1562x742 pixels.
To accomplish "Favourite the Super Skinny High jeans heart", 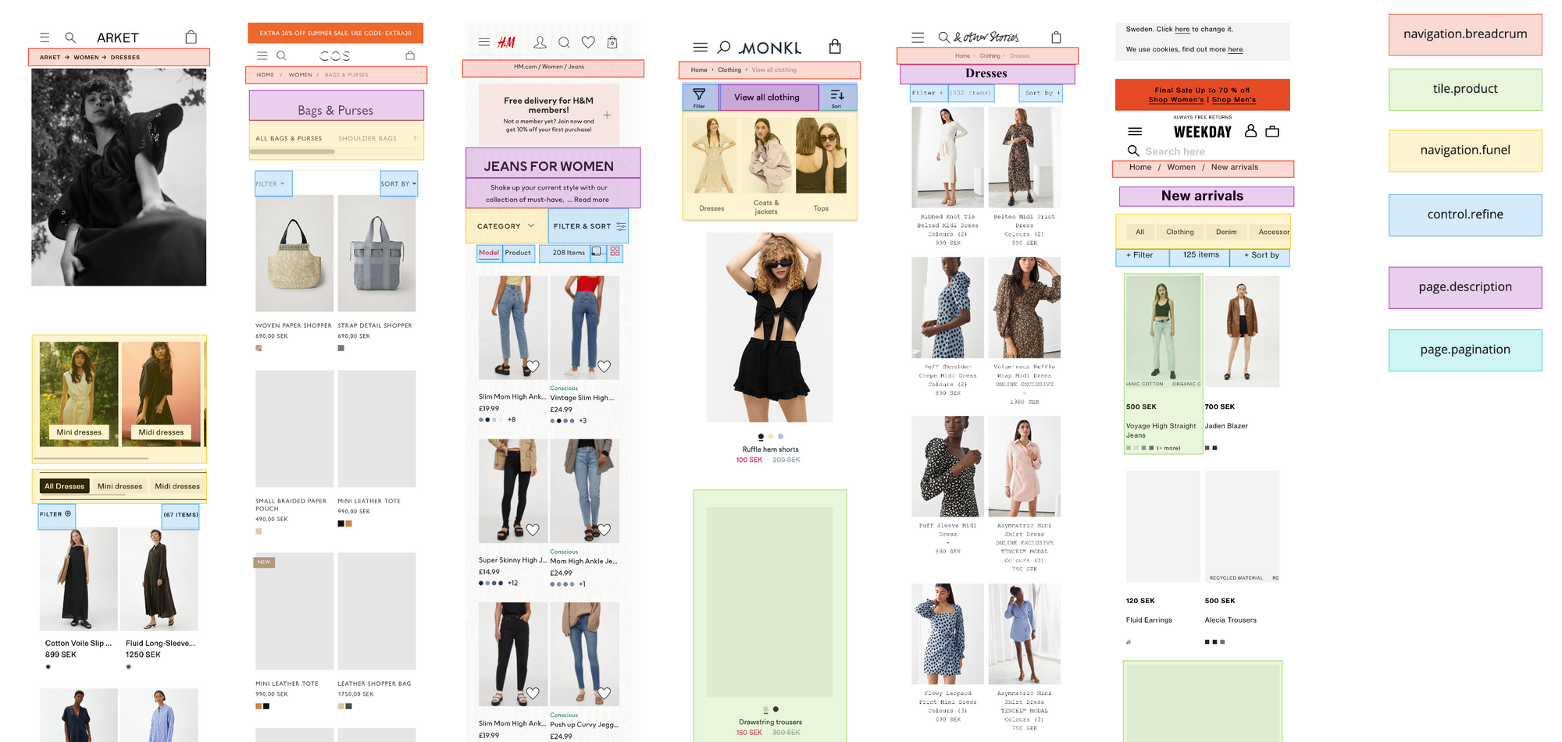I will click(x=533, y=530).
